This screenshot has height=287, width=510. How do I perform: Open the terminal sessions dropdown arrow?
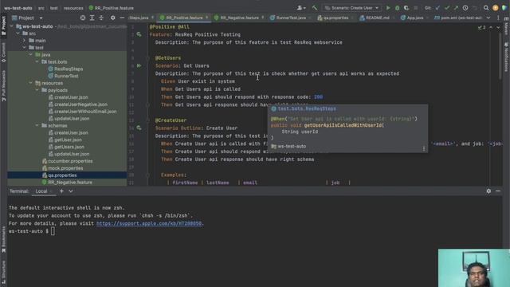click(x=71, y=191)
